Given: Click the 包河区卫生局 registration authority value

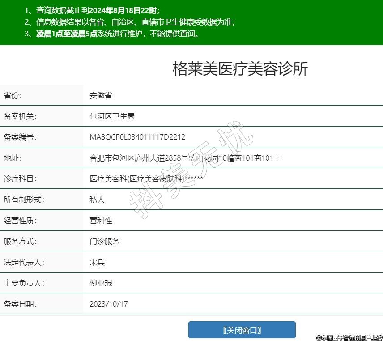Looking at the screenshot, I should 112,116.
